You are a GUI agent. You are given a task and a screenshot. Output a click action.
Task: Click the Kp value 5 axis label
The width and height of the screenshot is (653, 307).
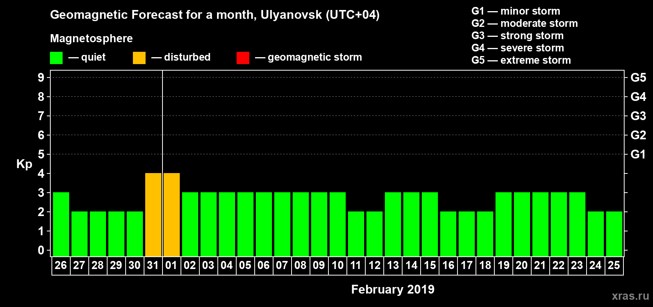tap(41, 154)
